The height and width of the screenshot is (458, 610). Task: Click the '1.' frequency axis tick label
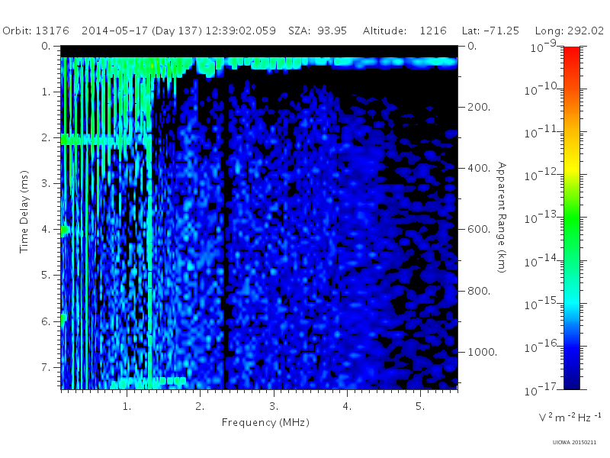click(127, 407)
